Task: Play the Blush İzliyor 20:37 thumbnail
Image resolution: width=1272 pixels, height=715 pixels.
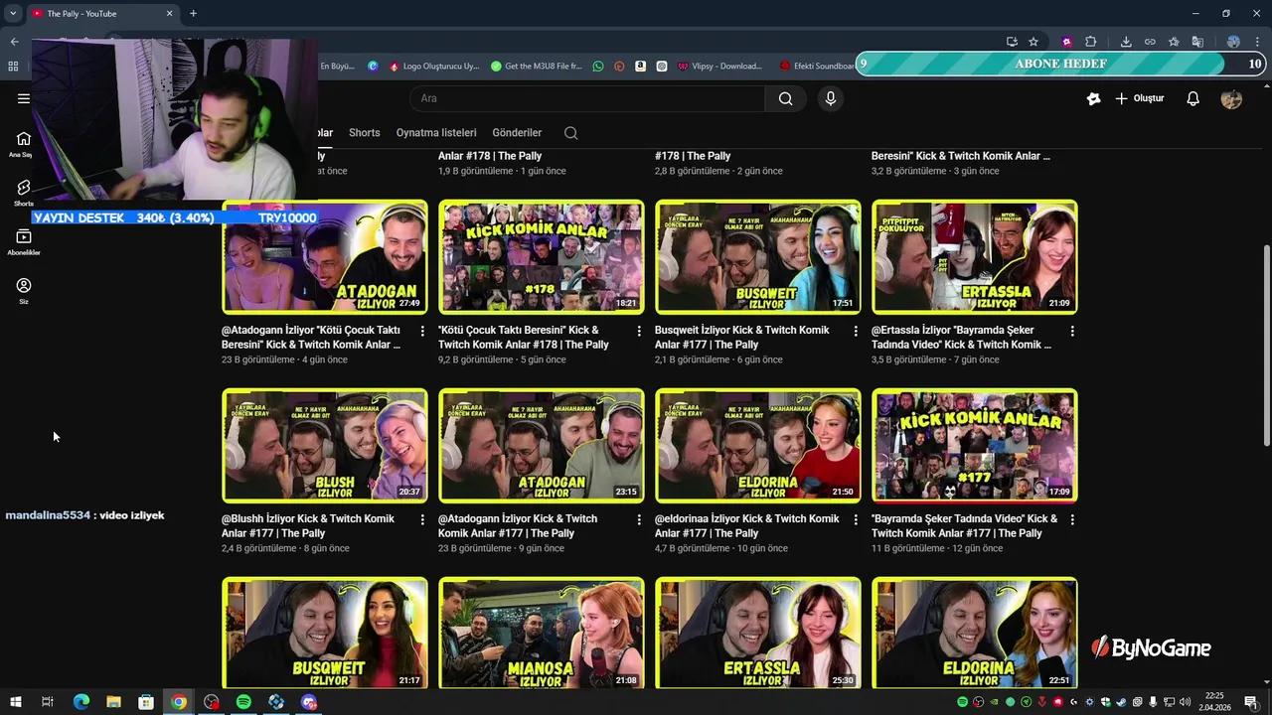Action: (x=325, y=446)
